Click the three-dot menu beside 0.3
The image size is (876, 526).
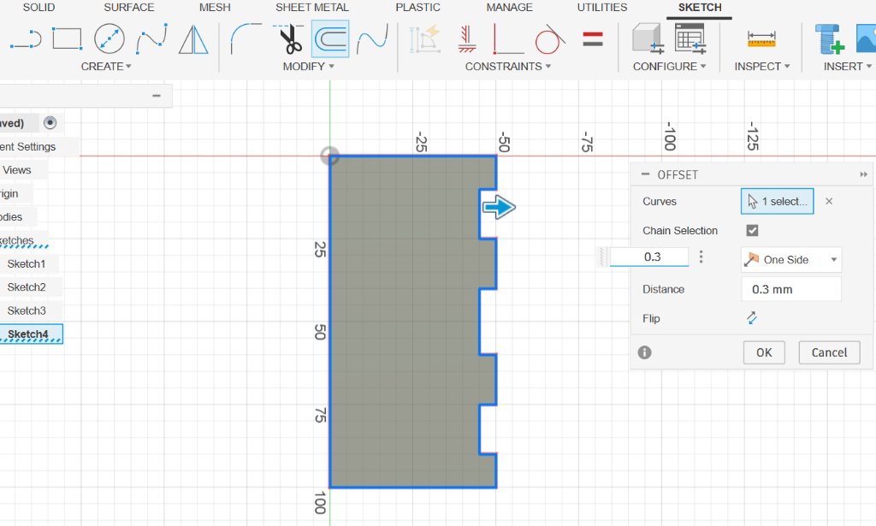point(701,257)
